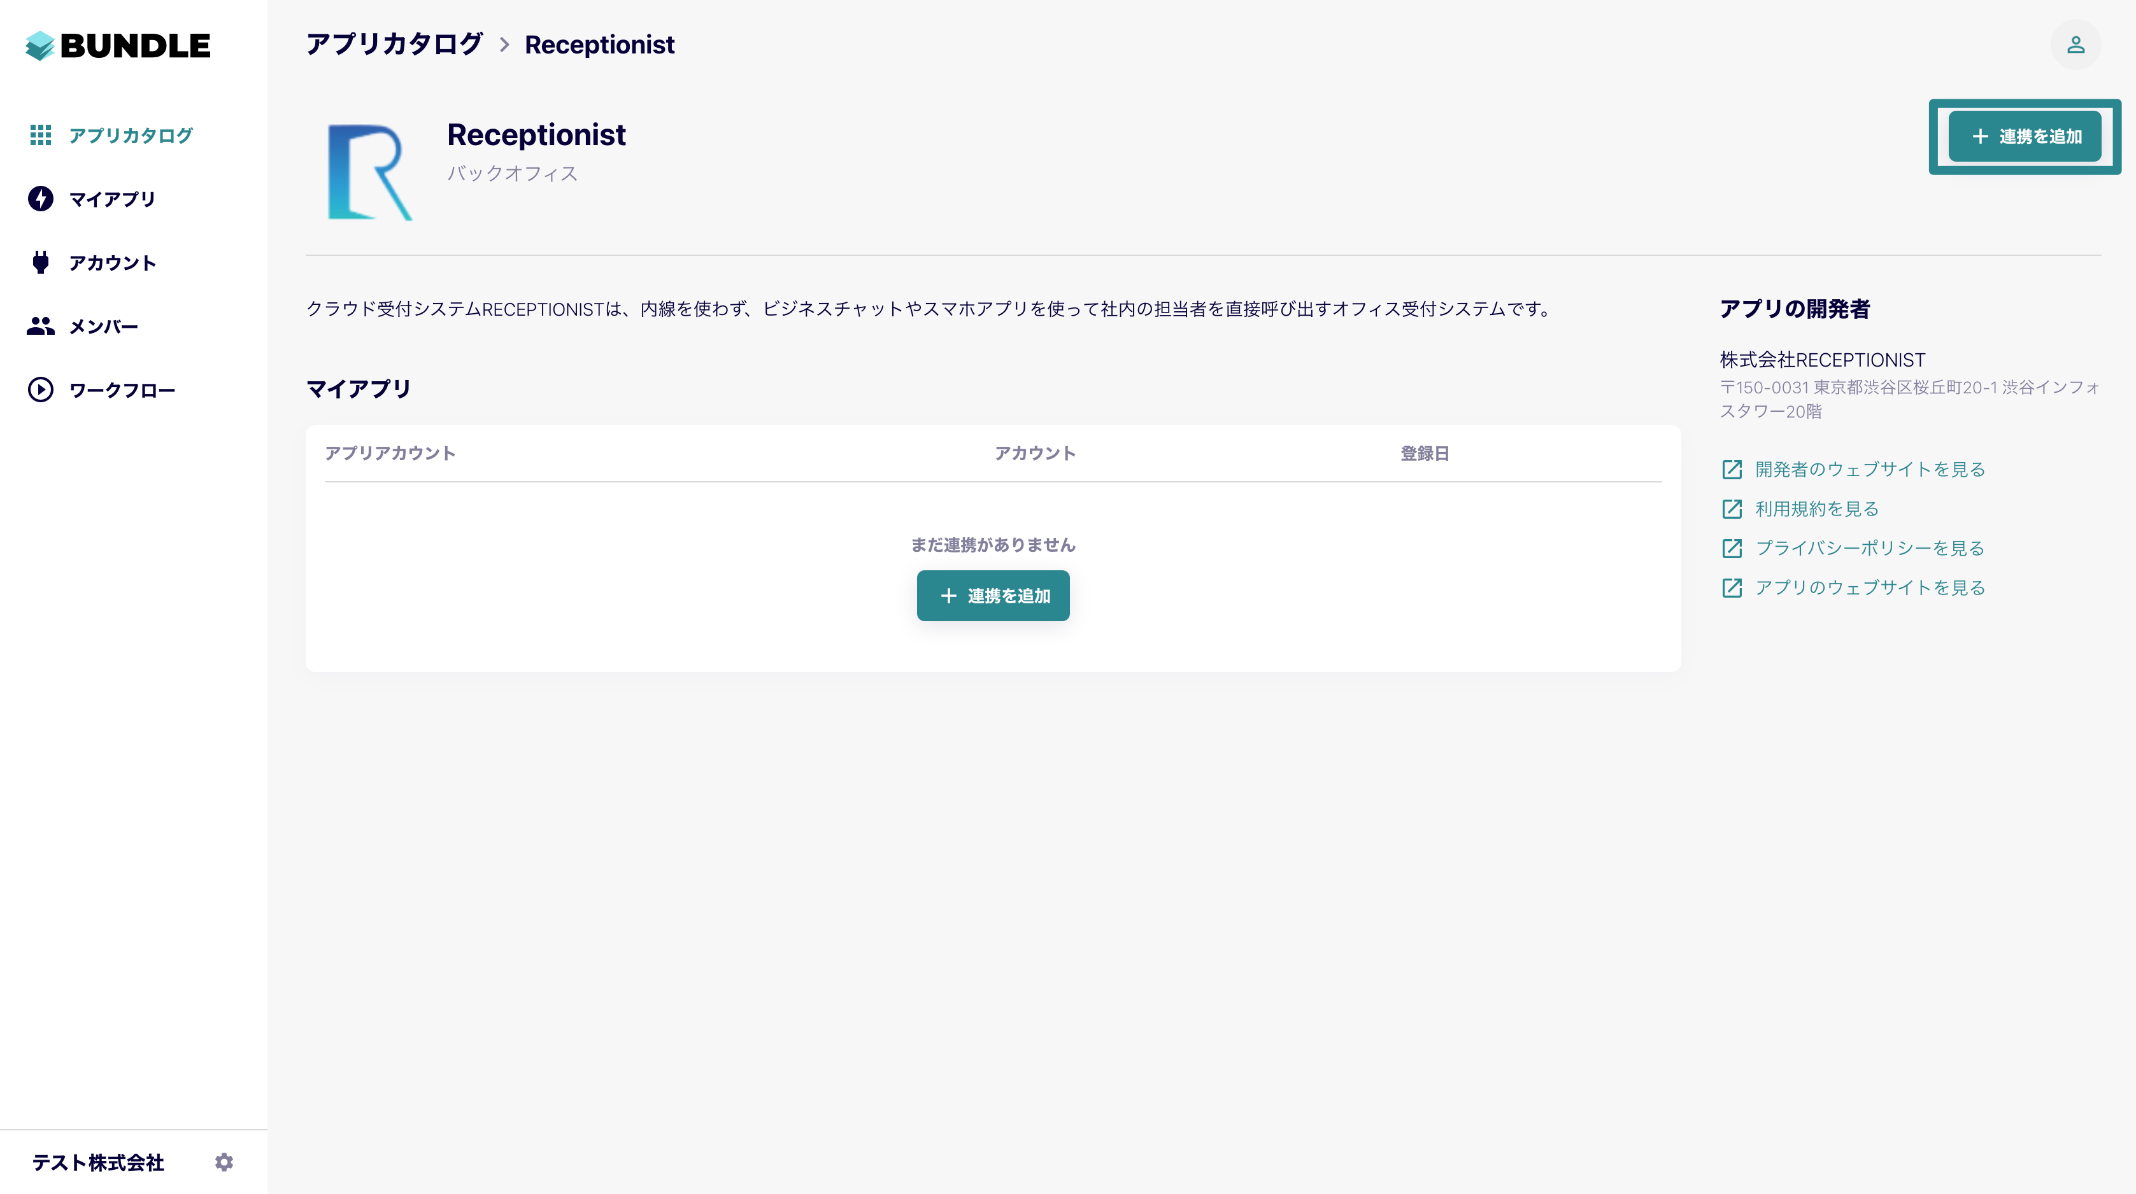Click external link icon beside プライバシーポリシーを見る
Screen dimensions: 2136x1194
pos(1732,549)
